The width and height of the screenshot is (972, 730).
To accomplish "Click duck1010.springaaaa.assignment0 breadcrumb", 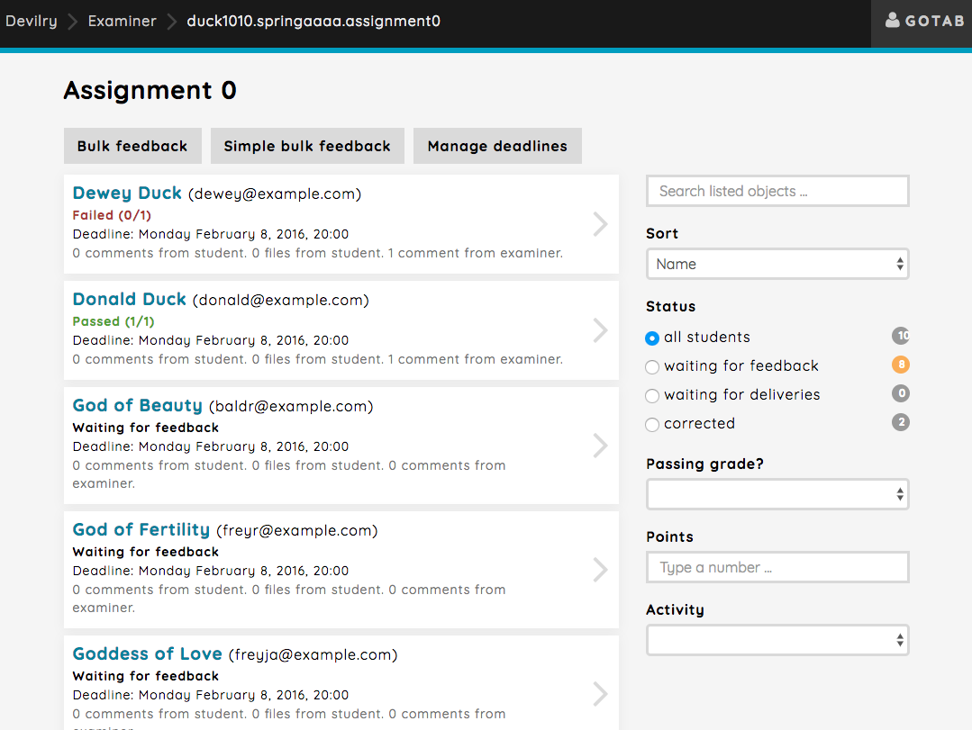I will (313, 21).
